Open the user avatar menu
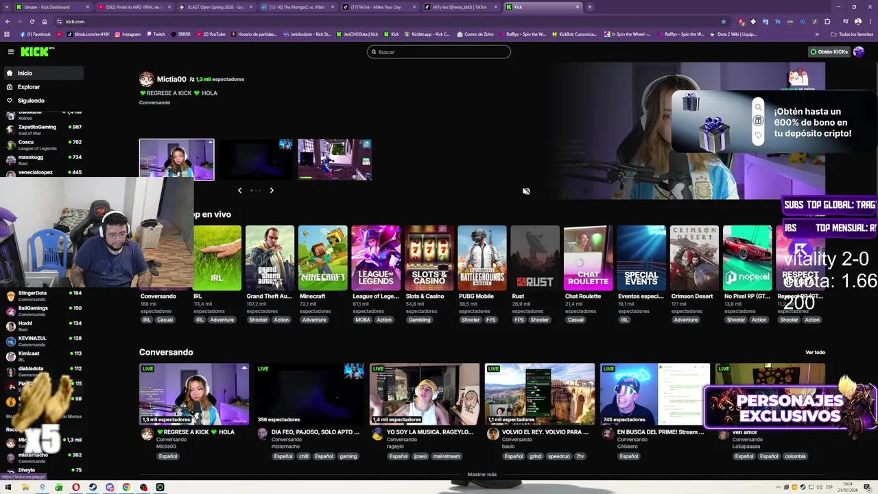 coord(859,51)
